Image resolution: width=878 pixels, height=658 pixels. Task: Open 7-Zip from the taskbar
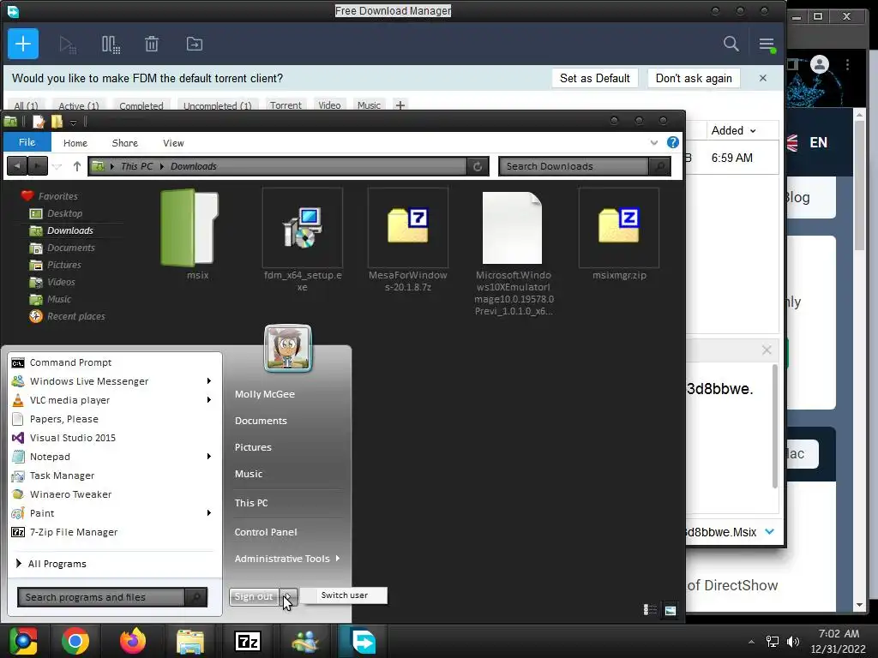248,641
